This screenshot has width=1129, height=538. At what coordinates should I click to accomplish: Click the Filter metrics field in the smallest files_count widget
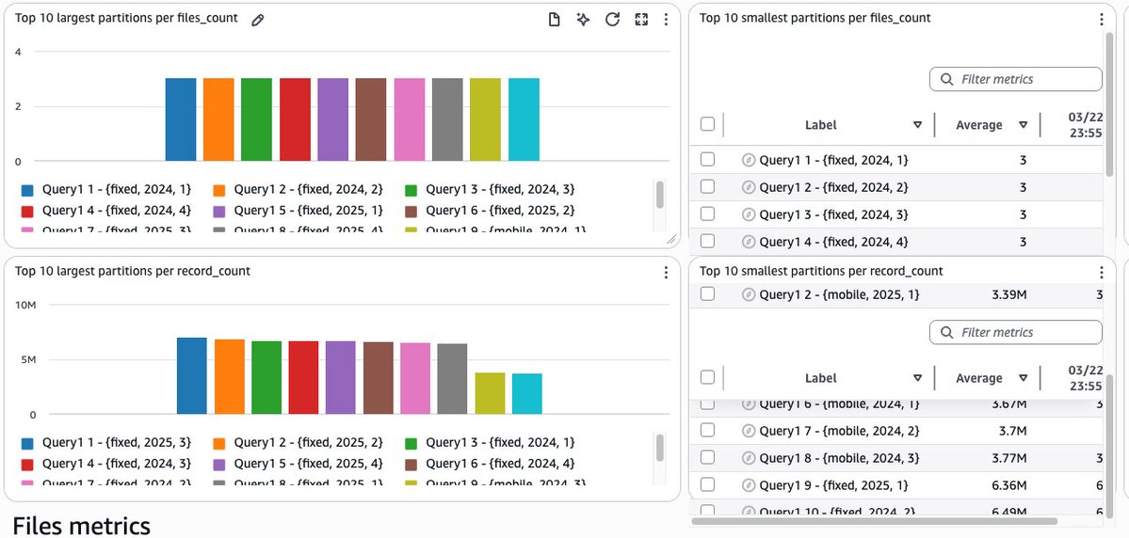[x=1015, y=79]
